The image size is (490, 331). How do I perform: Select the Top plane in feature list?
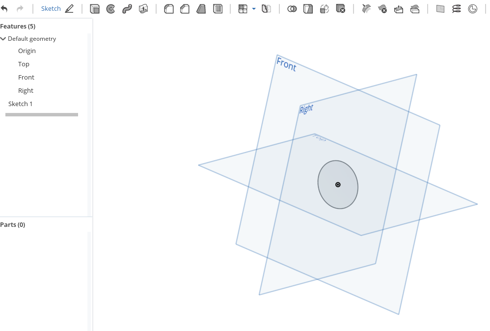(24, 64)
